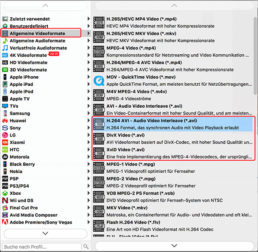Viewport: 258px width, 252px height.
Task: Choose XviD Video (*.avi) format
Action: 173,153
